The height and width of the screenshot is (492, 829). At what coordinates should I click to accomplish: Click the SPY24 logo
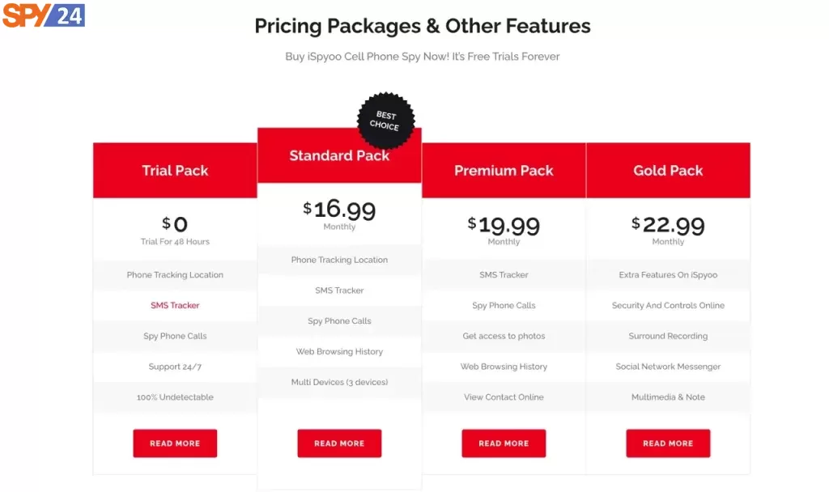point(44,15)
